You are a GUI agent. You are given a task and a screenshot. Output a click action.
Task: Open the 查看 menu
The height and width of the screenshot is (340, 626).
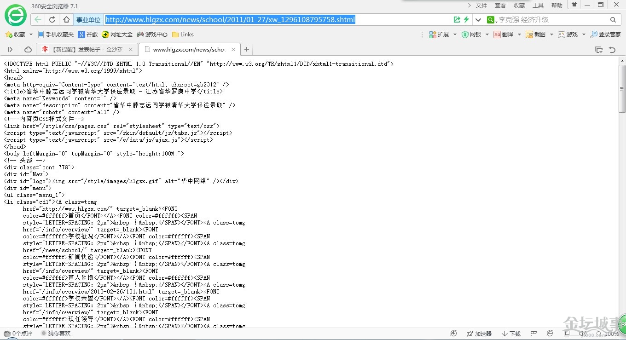point(500,6)
